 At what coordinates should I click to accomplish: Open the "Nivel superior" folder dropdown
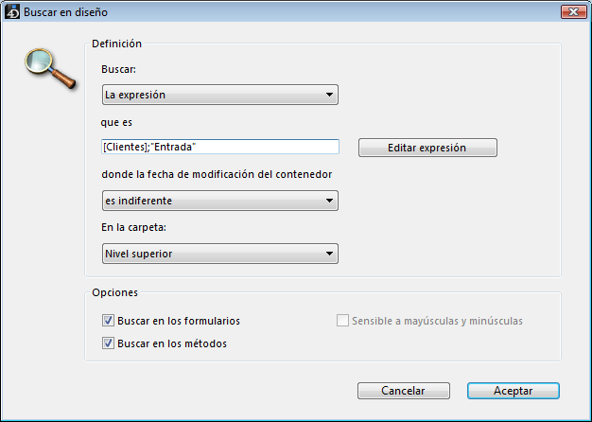[219, 254]
